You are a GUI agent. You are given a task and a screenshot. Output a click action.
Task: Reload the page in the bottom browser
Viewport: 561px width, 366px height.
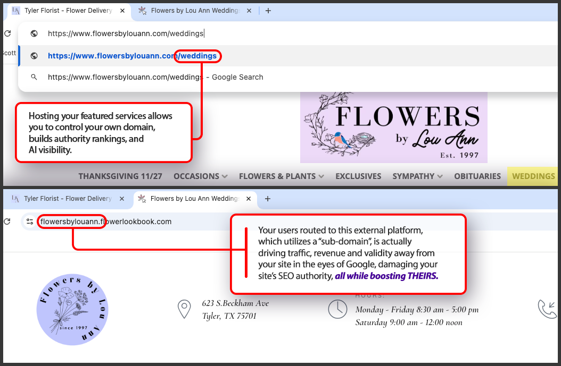coord(7,222)
